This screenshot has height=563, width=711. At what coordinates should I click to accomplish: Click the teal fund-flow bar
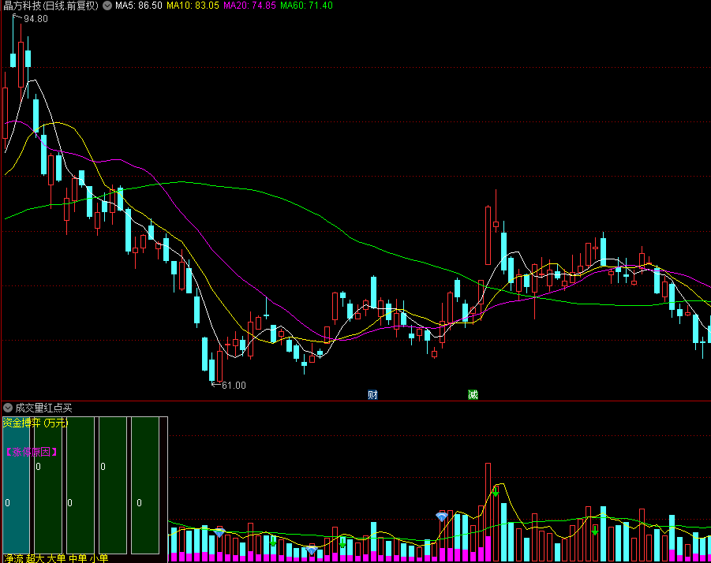[16, 485]
